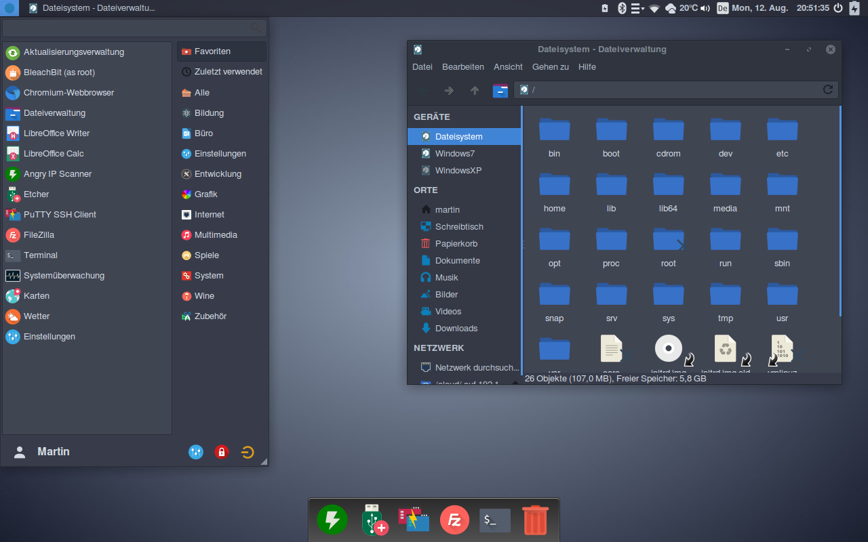Image resolution: width=868 pixels, height=542 pixels.
Task: Open the Terminal icon in the dock
Action: pyautogui.click(x=495, y=520)
